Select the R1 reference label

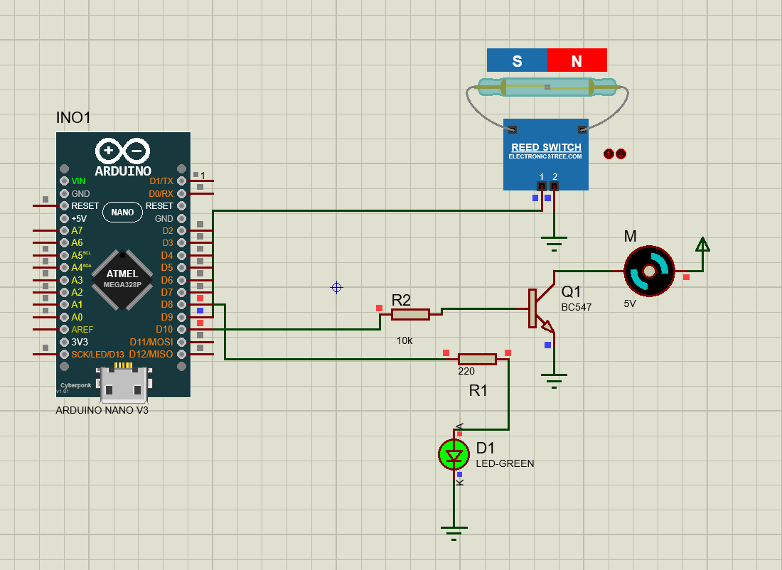click(478, 390)
